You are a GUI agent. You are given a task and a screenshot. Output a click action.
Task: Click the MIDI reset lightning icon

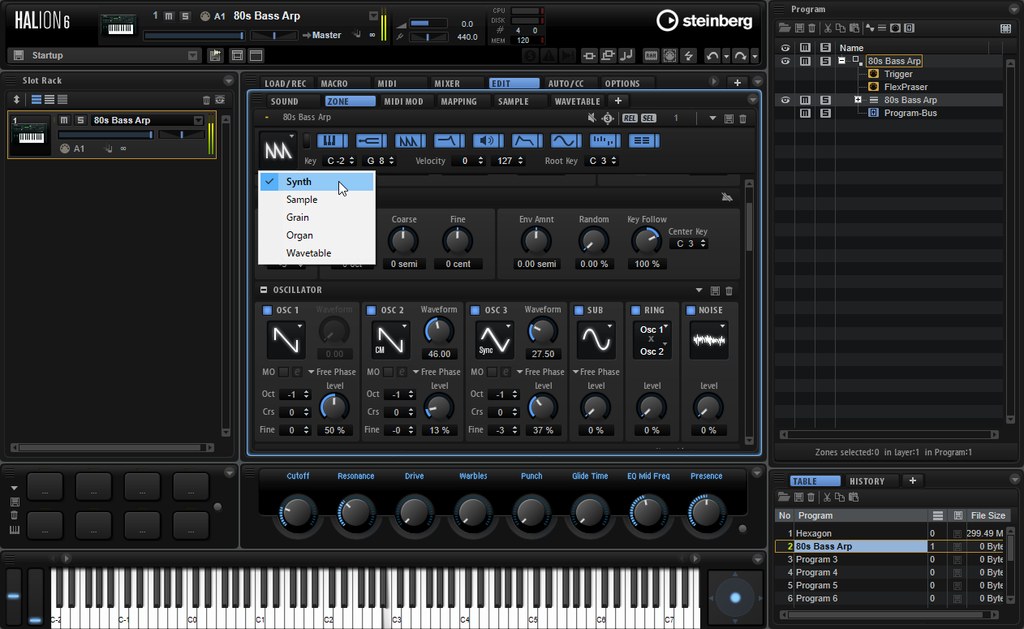tap(690, 55)
